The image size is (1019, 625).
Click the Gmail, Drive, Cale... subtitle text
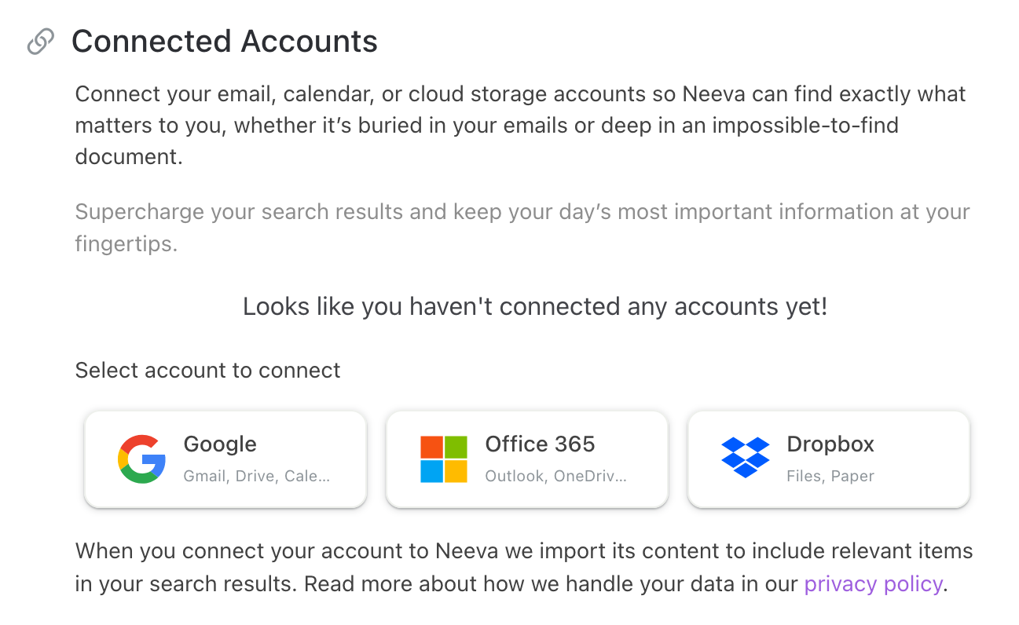[257, 476]
